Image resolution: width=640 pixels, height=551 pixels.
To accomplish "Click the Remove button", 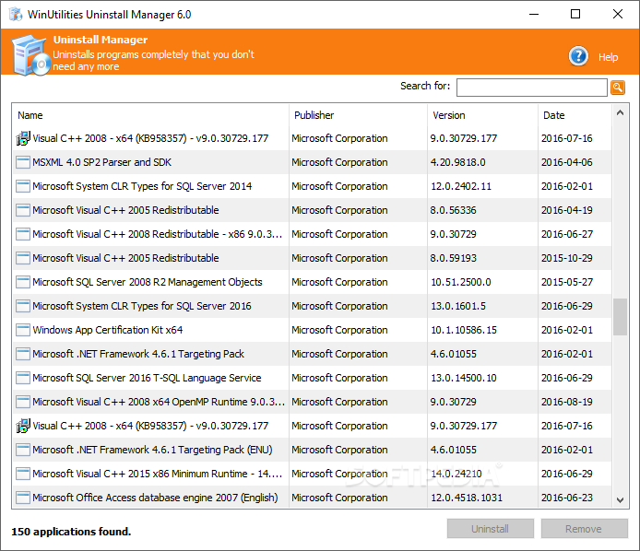I will 584,529.
